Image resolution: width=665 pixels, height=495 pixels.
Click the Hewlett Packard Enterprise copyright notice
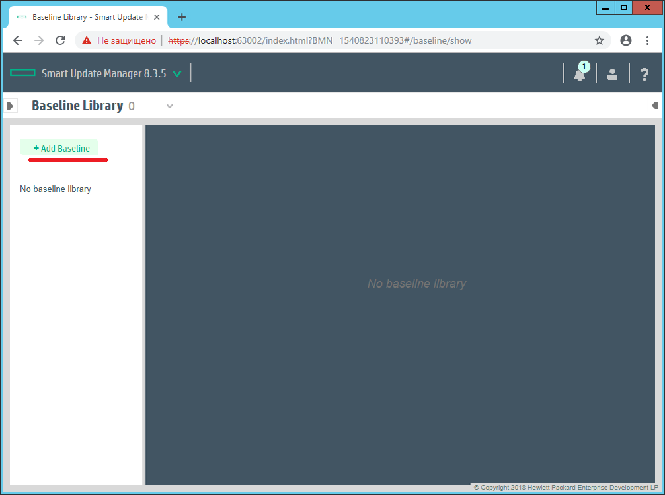tap(565, 487)
